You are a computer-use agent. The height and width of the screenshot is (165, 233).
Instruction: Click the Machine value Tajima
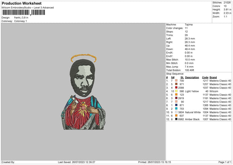tap(188, 25)
